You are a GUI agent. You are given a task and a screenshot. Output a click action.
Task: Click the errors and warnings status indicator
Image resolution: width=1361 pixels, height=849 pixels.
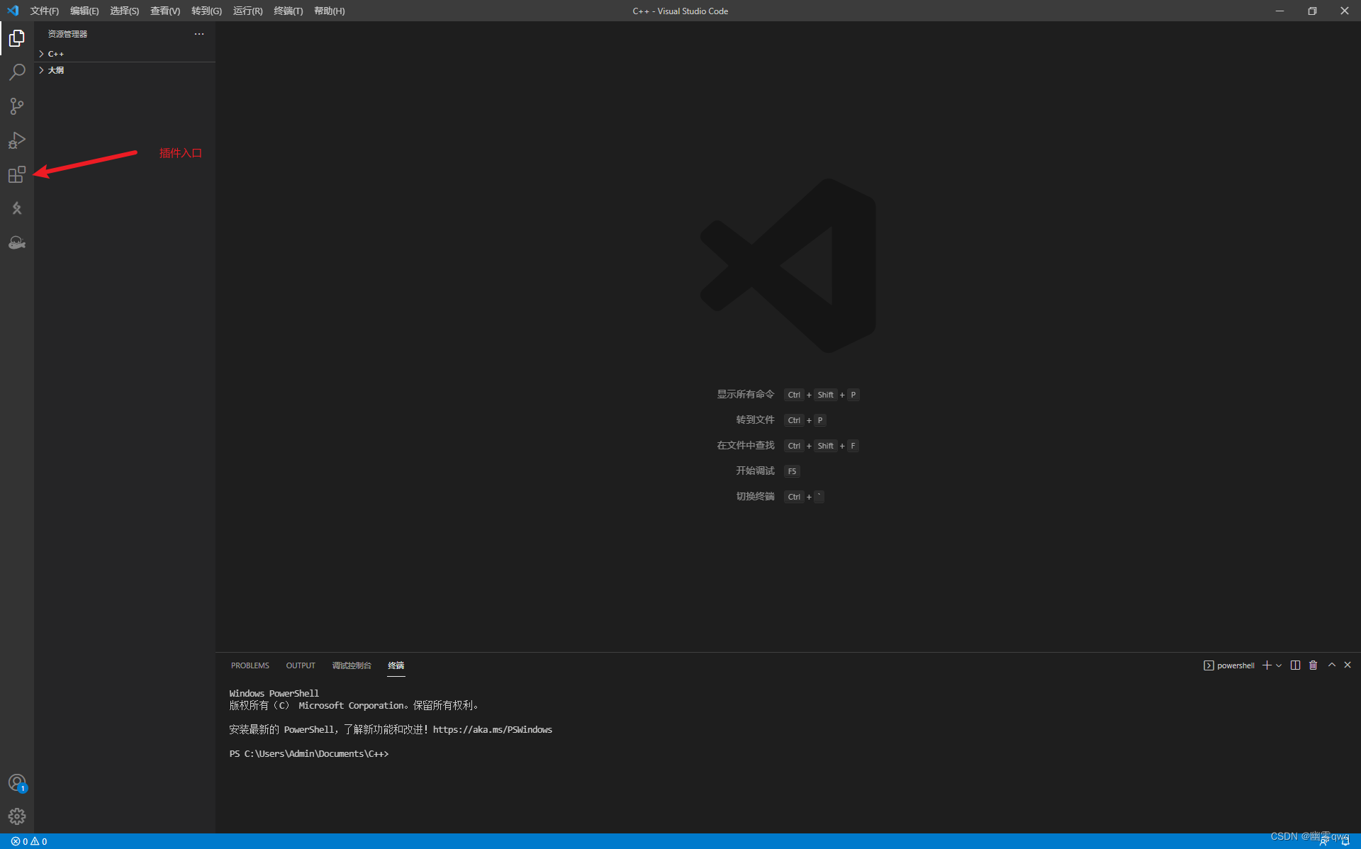point(29,841)
